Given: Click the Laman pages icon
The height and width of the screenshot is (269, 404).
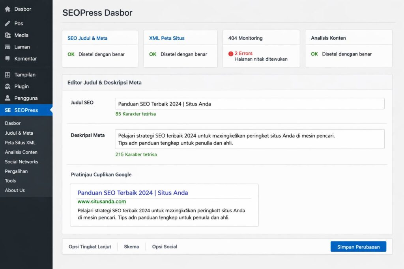Looking at the screenshot, I should click(x=7, y=47).
